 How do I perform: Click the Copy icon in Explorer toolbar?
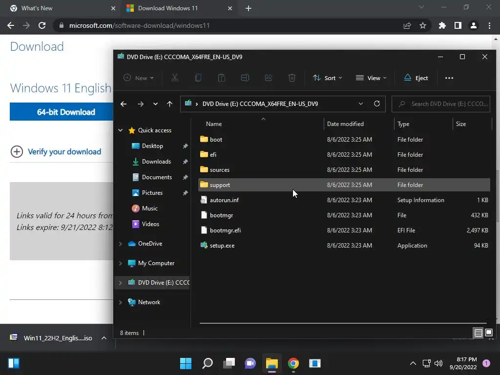(198, 78)
